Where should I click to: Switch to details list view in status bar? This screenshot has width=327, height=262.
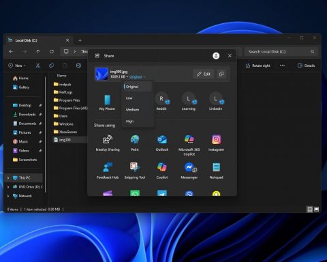(310, 209)
